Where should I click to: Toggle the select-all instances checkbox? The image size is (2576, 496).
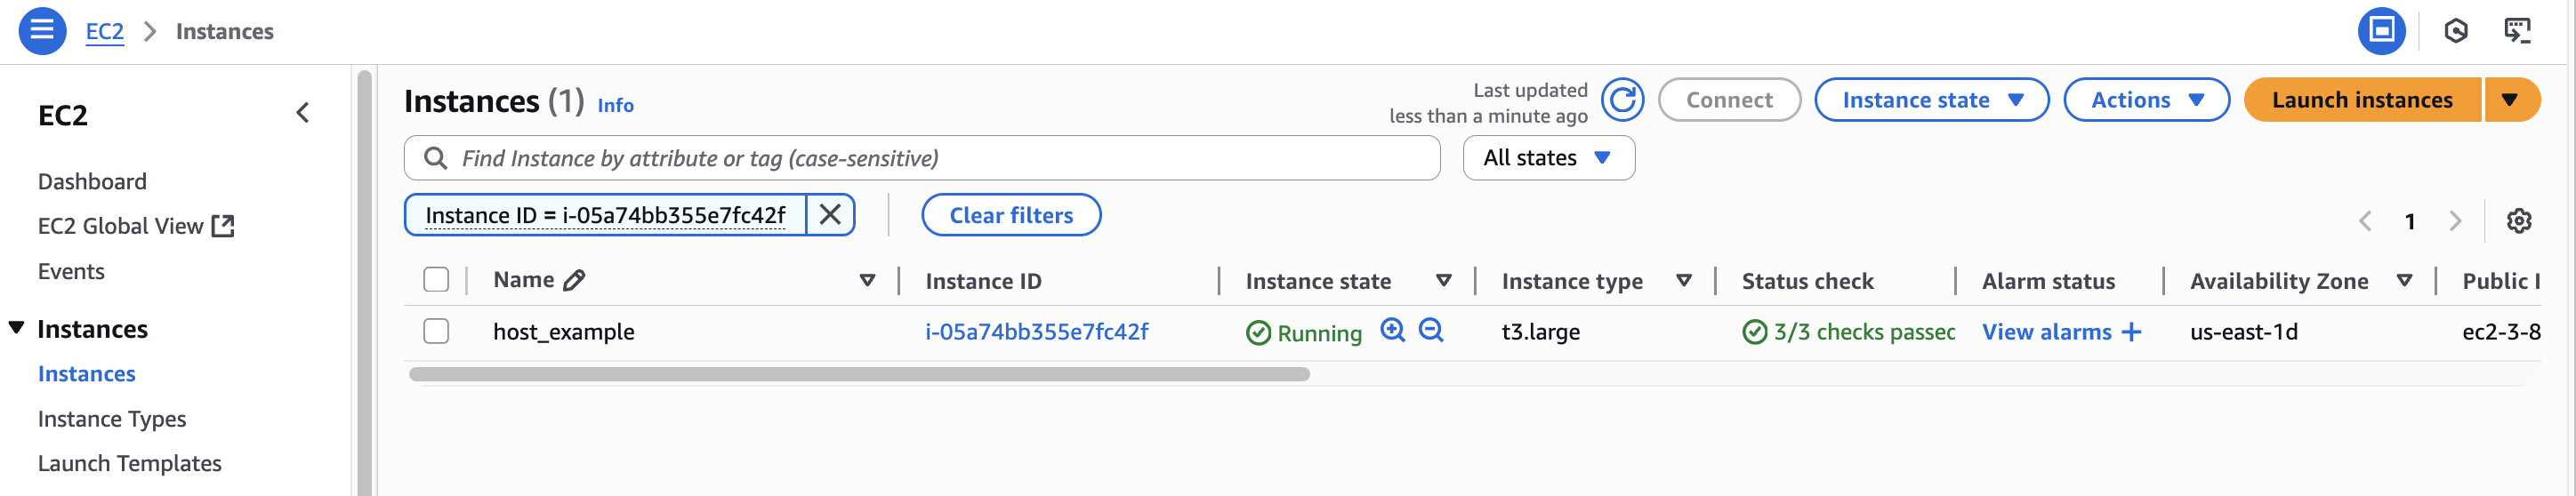pos(436,280)
